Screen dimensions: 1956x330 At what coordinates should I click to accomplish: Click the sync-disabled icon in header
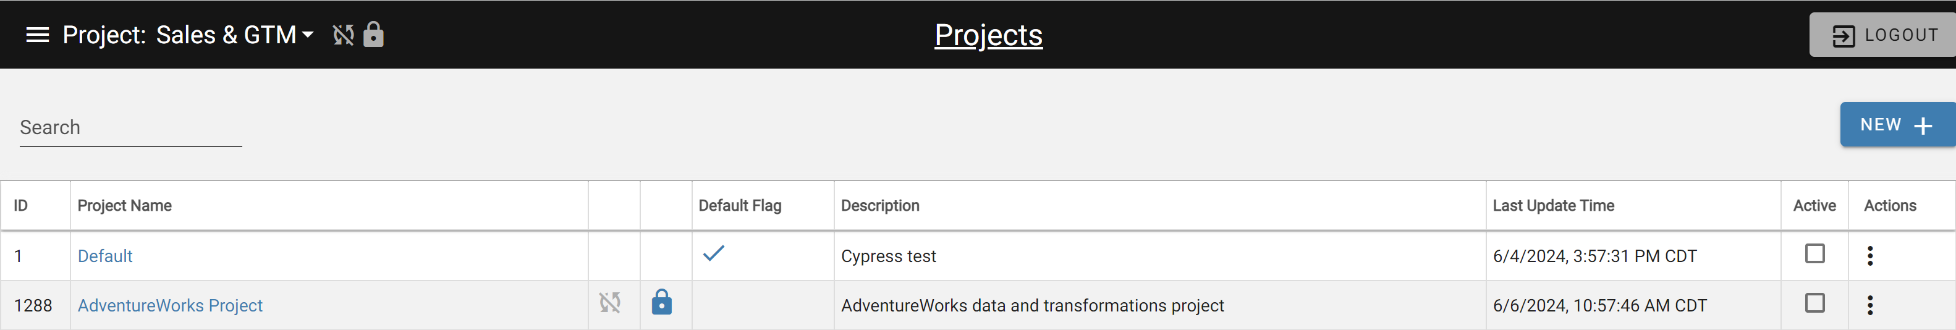click(x=343, y=35)
